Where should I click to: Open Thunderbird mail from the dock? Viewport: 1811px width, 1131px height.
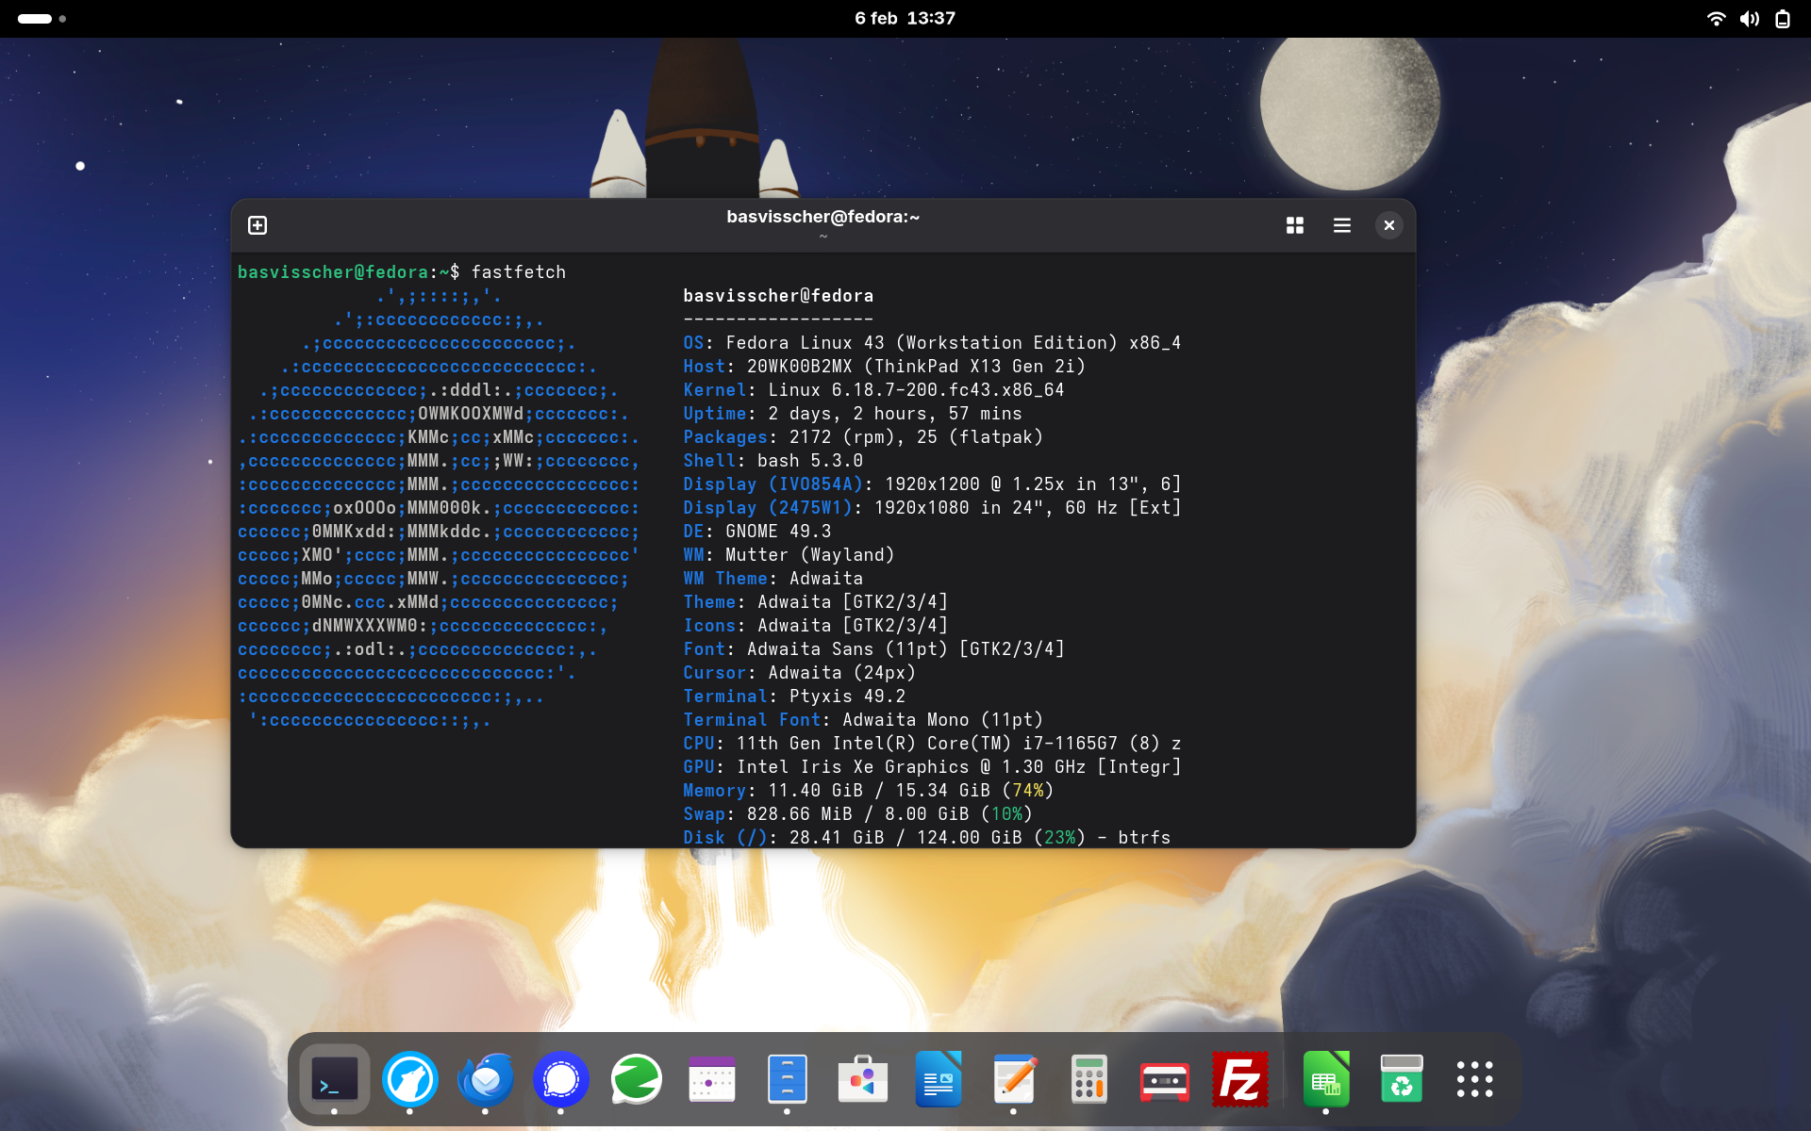(486, 1079)
